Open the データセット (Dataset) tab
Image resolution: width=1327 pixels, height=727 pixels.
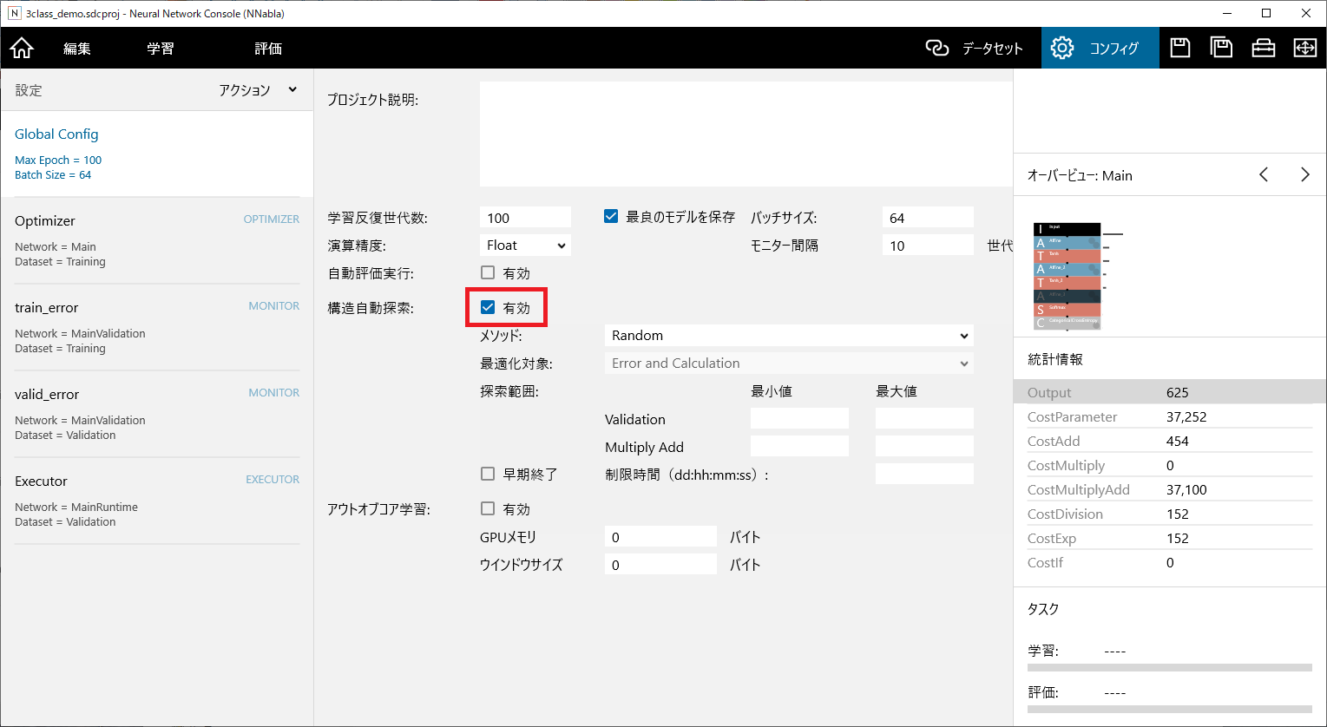coord(975,49)
